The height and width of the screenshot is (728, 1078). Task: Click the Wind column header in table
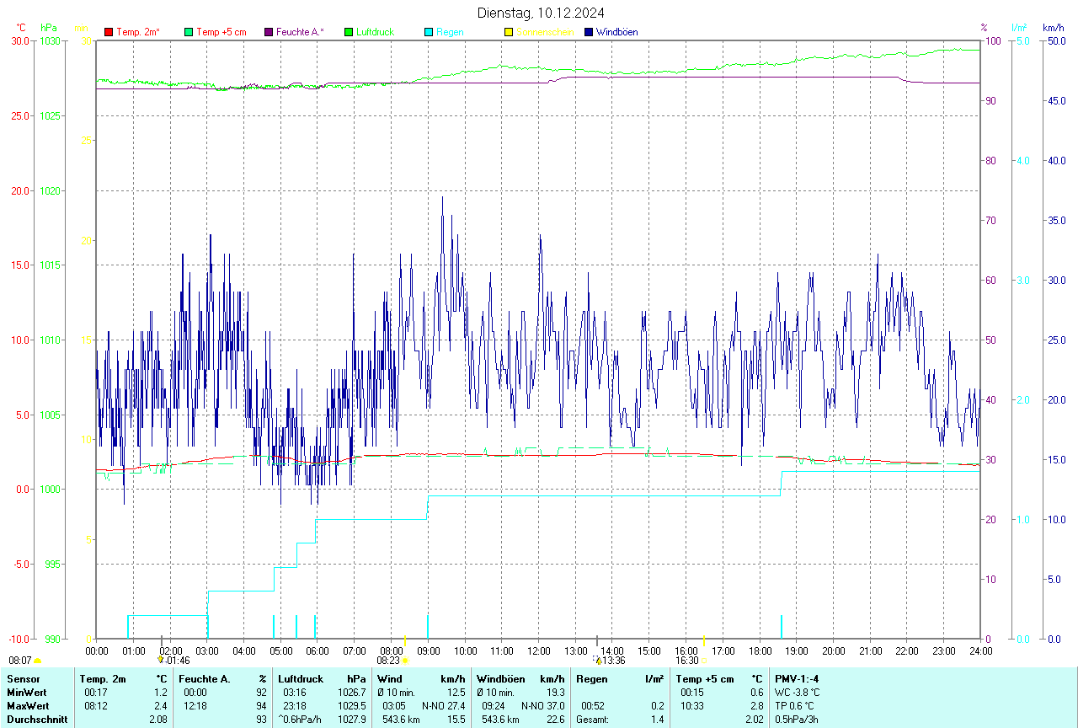tap(390, 679)
